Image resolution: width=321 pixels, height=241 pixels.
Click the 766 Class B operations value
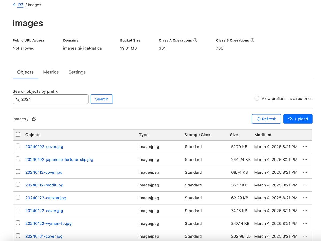220,48
